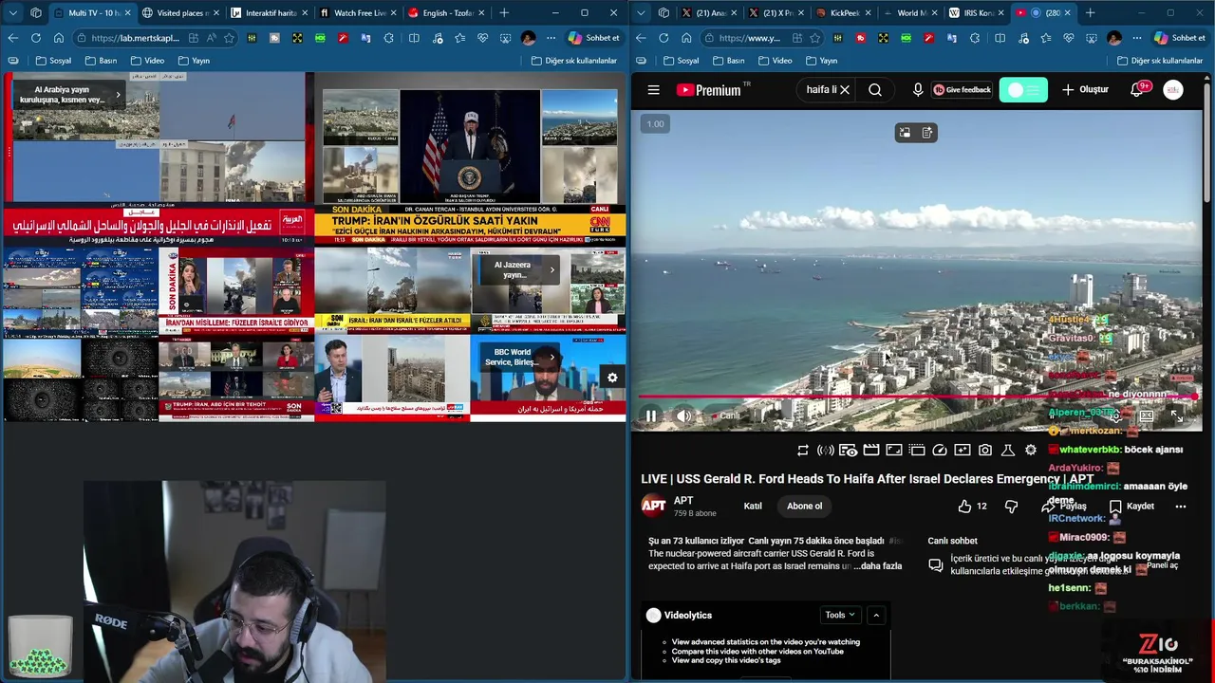
Task: Open the flask experiments icon
Action: (x=1008, y=451)
